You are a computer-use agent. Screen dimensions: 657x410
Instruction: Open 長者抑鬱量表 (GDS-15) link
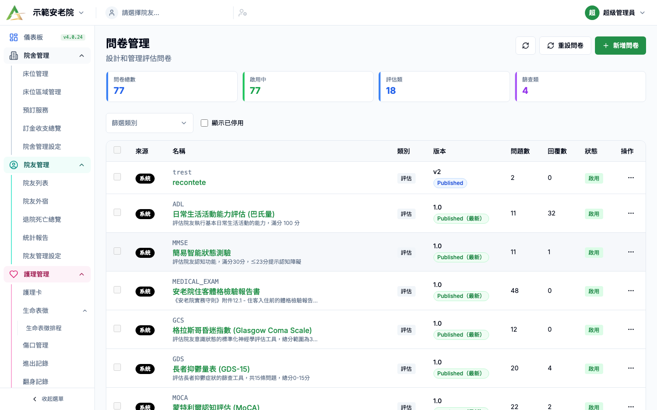click(x=211, y=369)
